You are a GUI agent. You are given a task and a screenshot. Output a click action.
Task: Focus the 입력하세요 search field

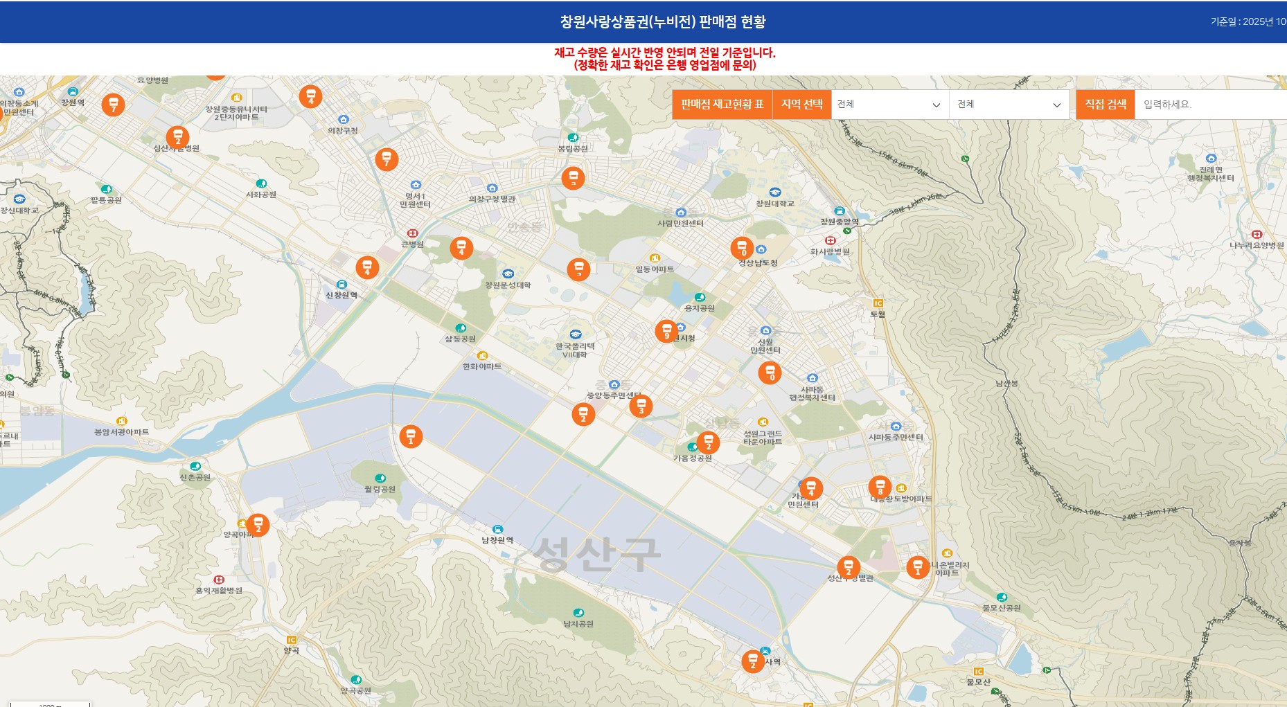1211,105
